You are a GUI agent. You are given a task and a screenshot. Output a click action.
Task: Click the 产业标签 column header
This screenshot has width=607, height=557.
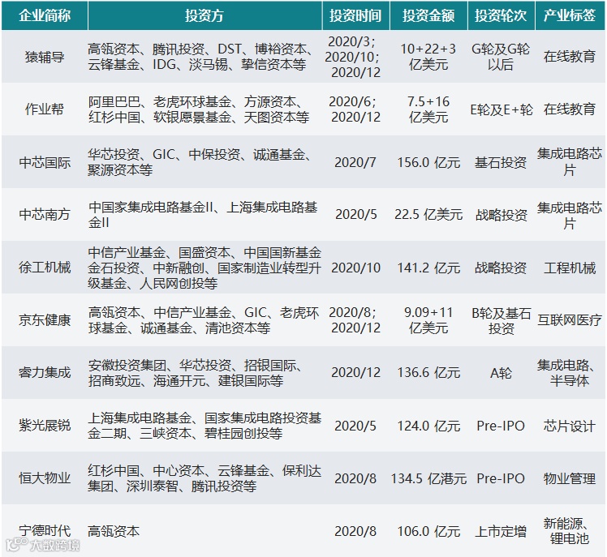570,15
